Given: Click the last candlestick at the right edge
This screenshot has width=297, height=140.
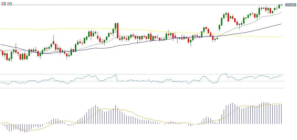Looking at the screenshot, I should click(x=281, y=5).
